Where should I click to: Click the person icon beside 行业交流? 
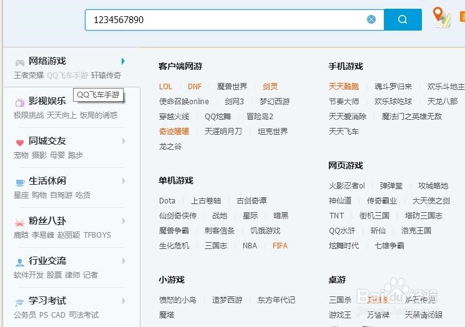click(x=20, y=262)
